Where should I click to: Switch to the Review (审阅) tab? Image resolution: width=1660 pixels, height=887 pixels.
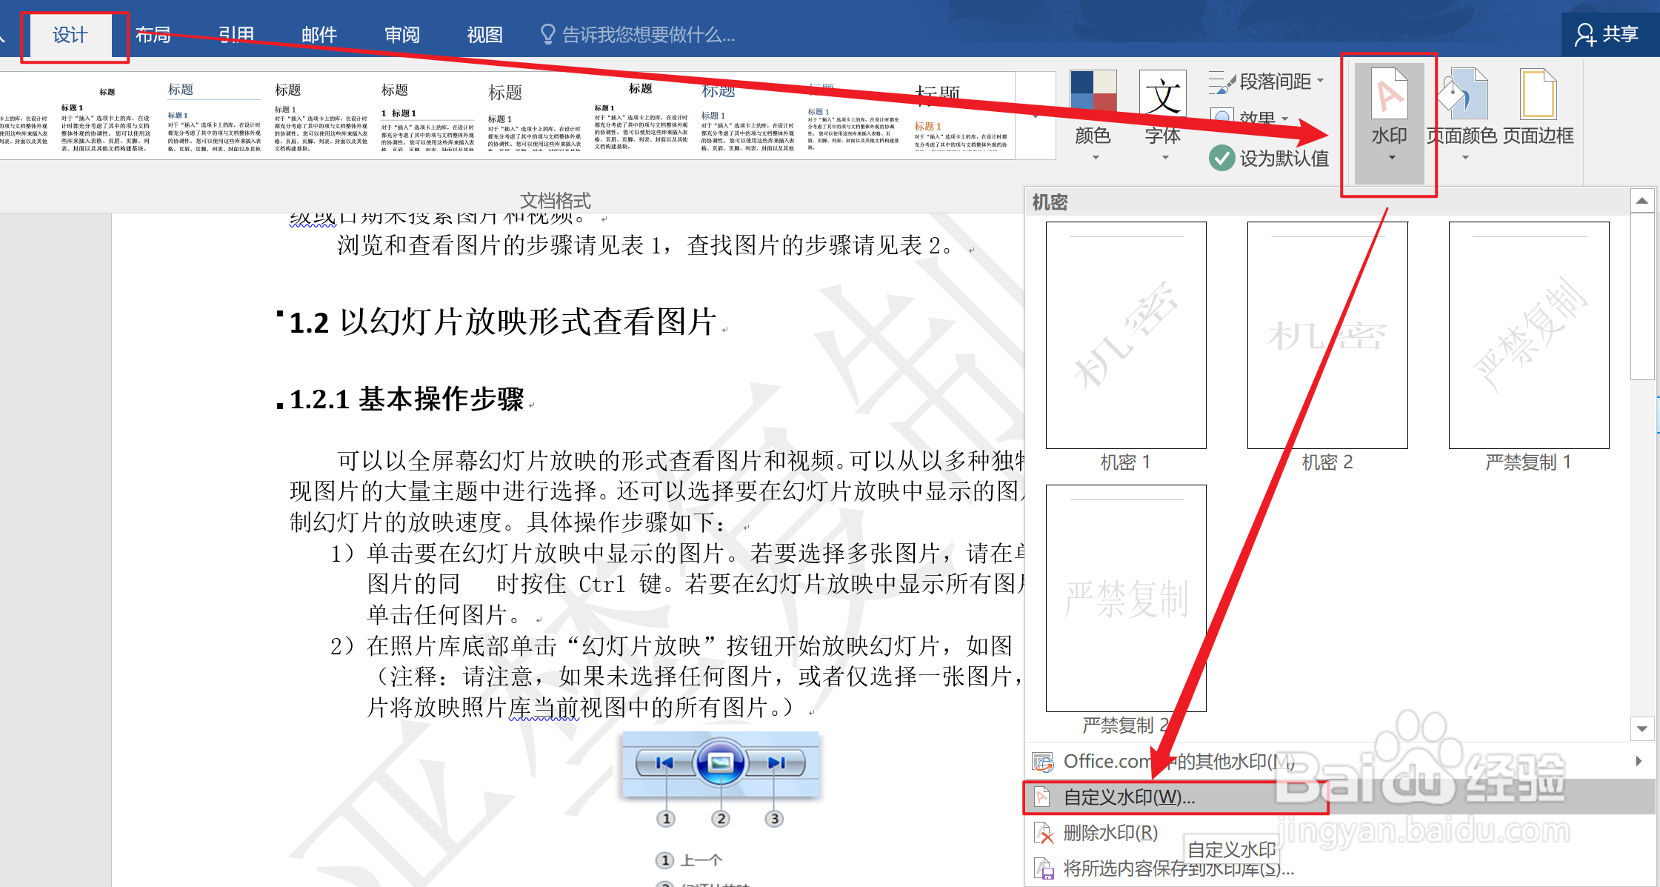[x=402, y=35]
